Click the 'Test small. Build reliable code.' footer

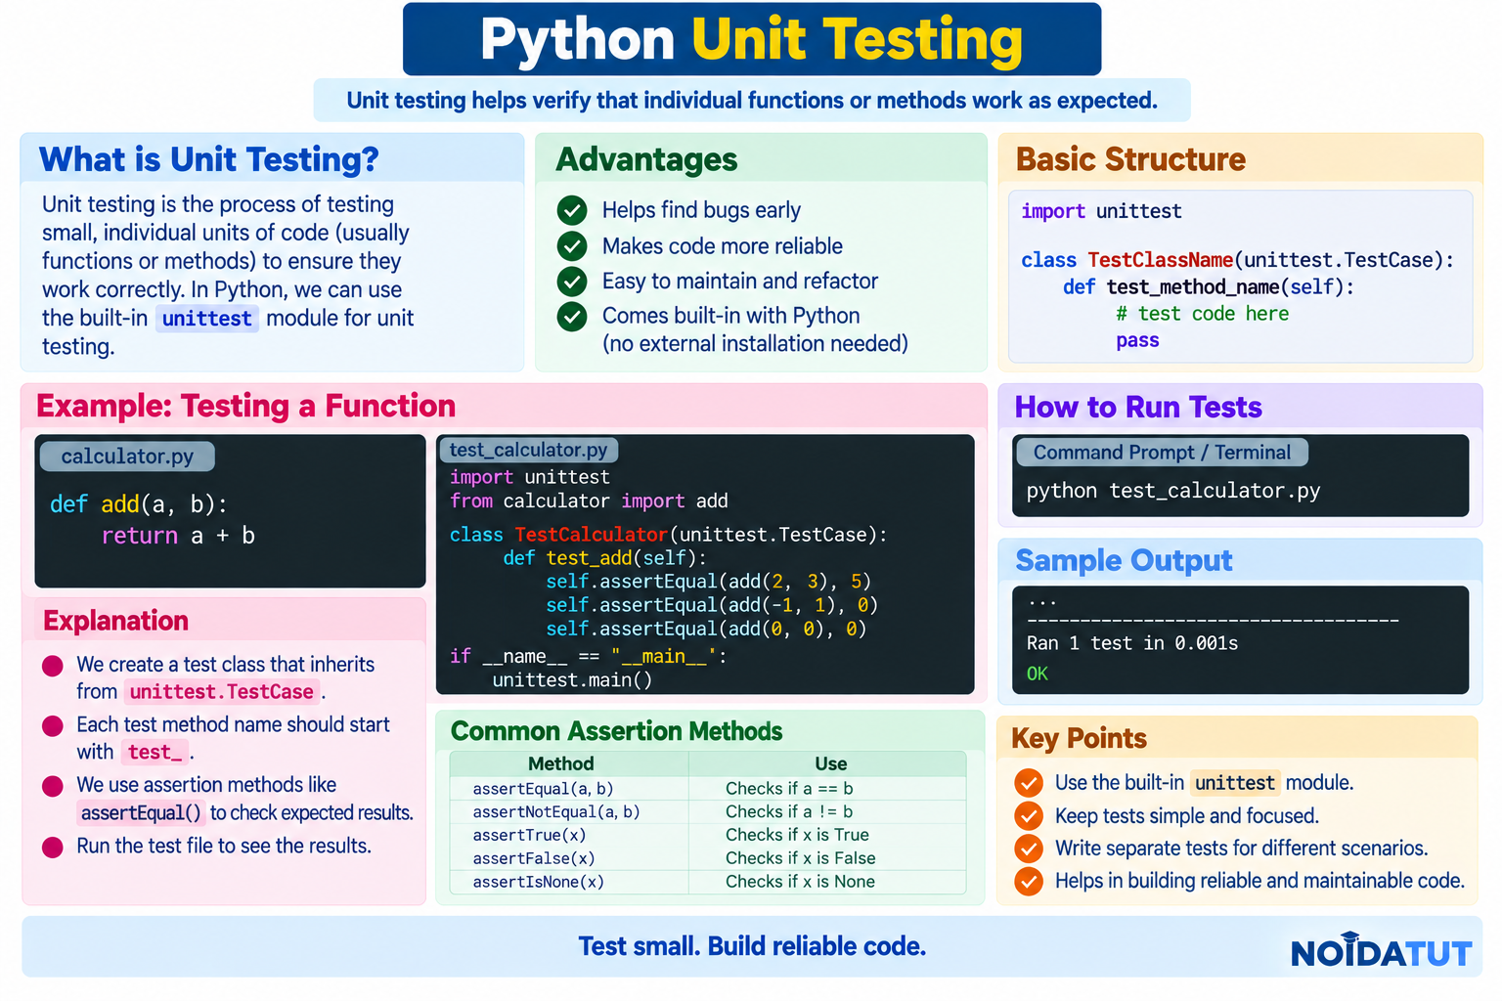click(752, 946)
